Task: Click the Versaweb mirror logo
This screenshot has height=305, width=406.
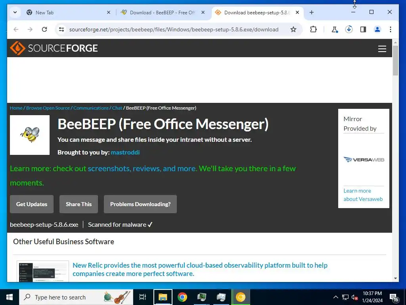Action: point(364,160)
